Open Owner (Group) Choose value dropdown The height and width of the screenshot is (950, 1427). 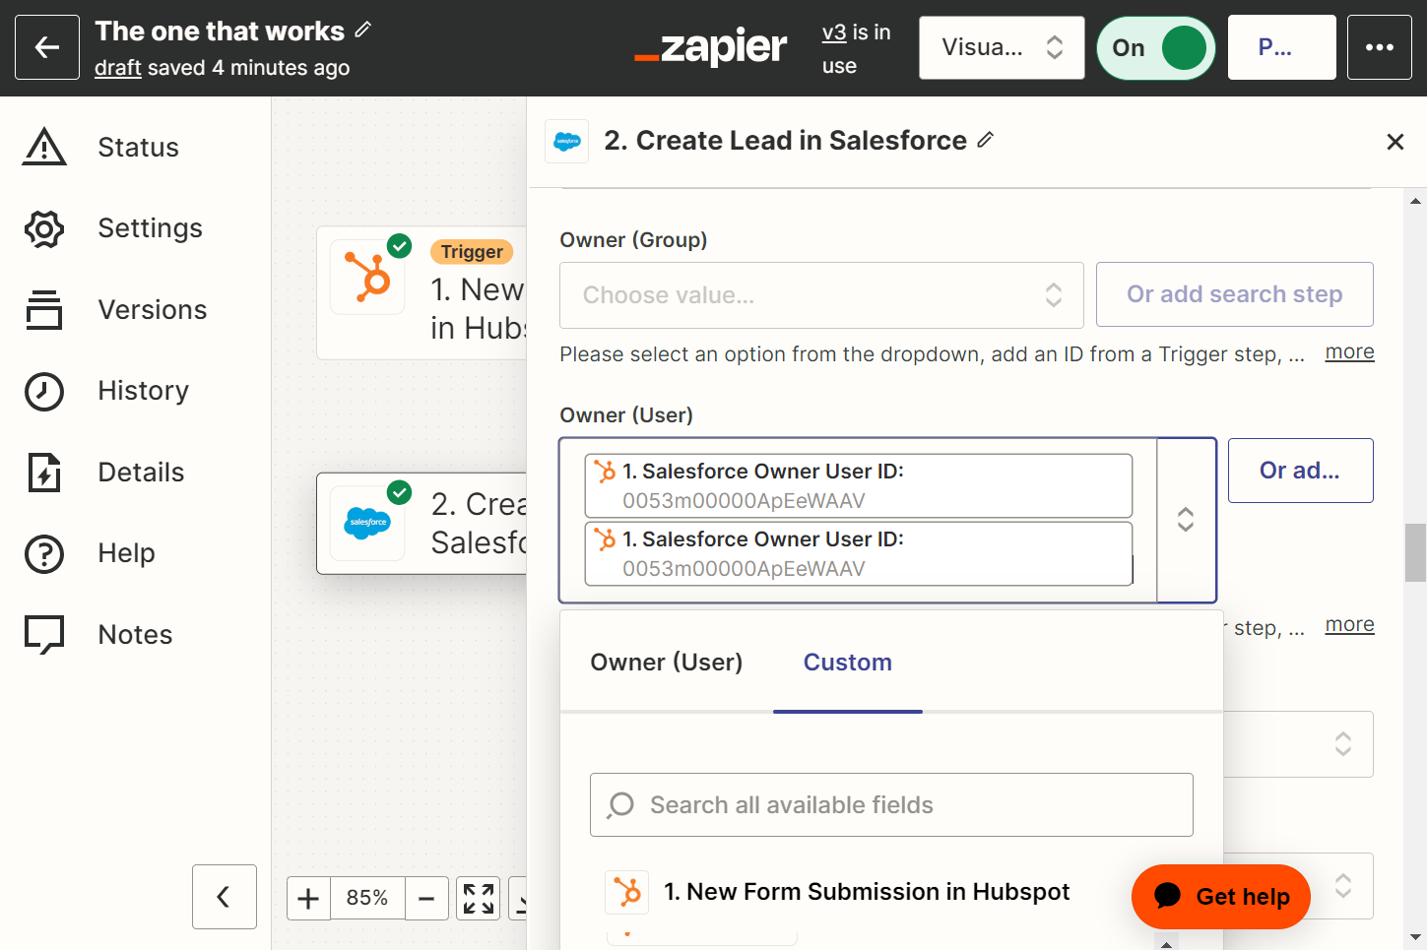tap(821, 295)
